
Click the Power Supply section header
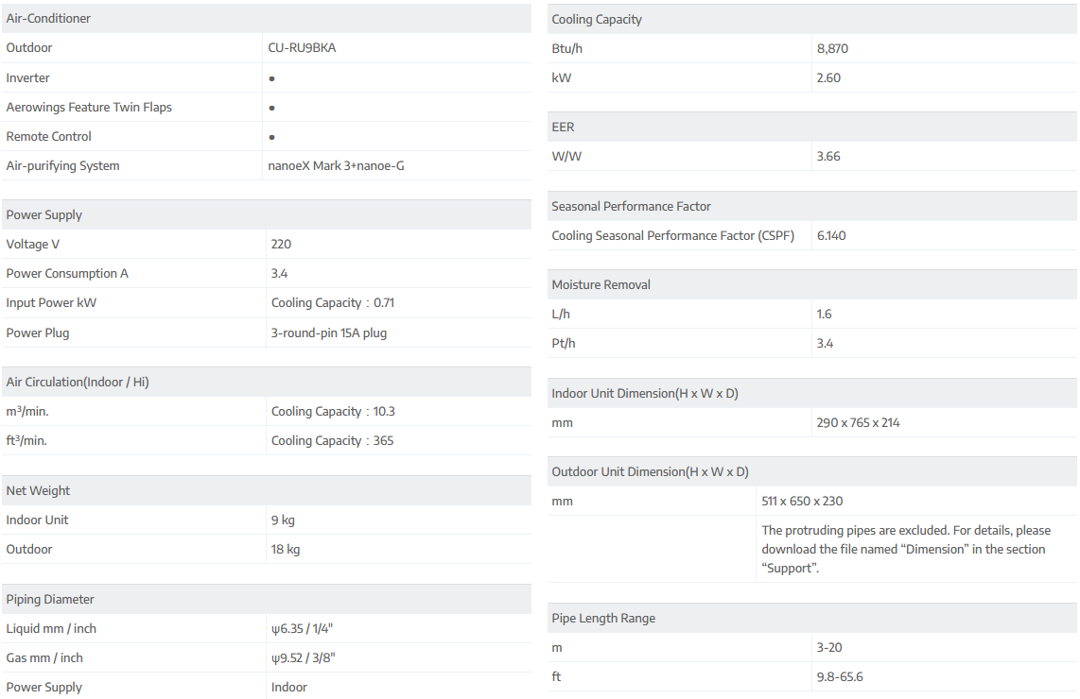point(44,215)
